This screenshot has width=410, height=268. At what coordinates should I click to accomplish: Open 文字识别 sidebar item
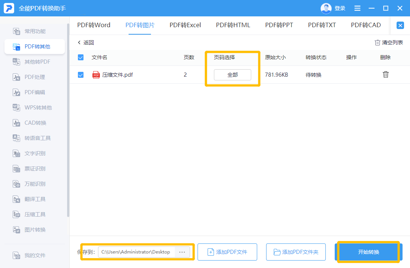(35, 153)
